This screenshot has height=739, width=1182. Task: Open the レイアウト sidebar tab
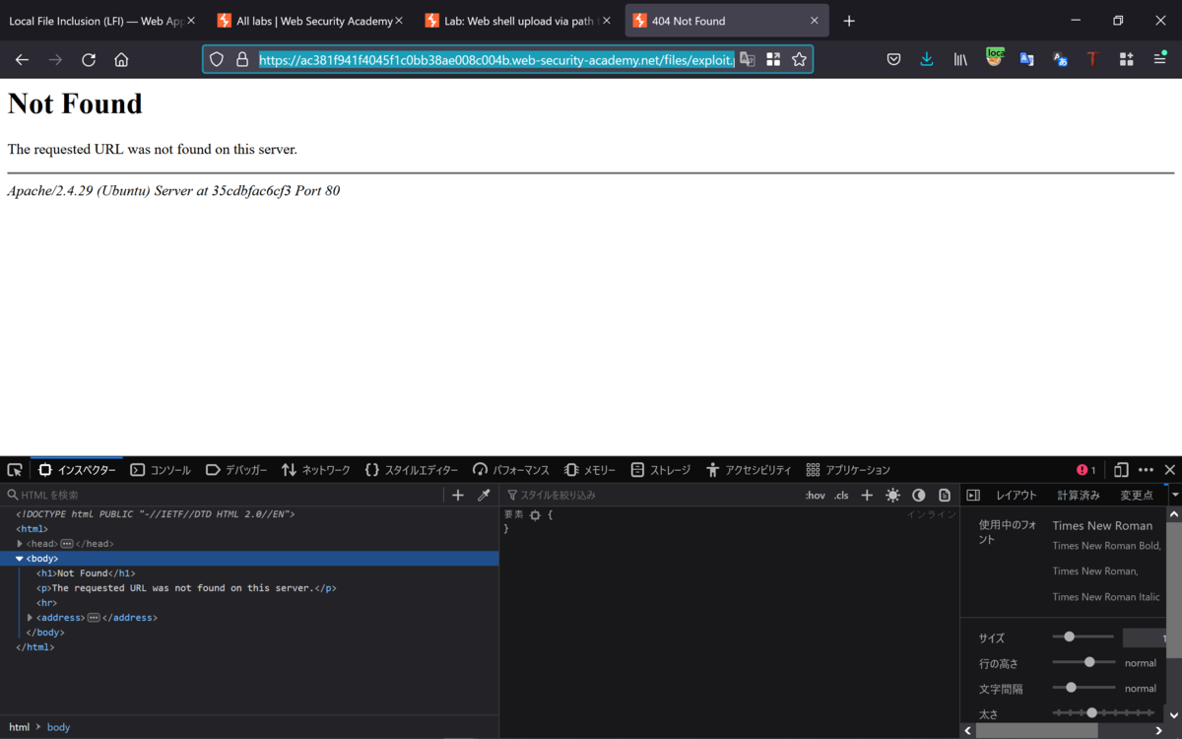[1016, 495]
